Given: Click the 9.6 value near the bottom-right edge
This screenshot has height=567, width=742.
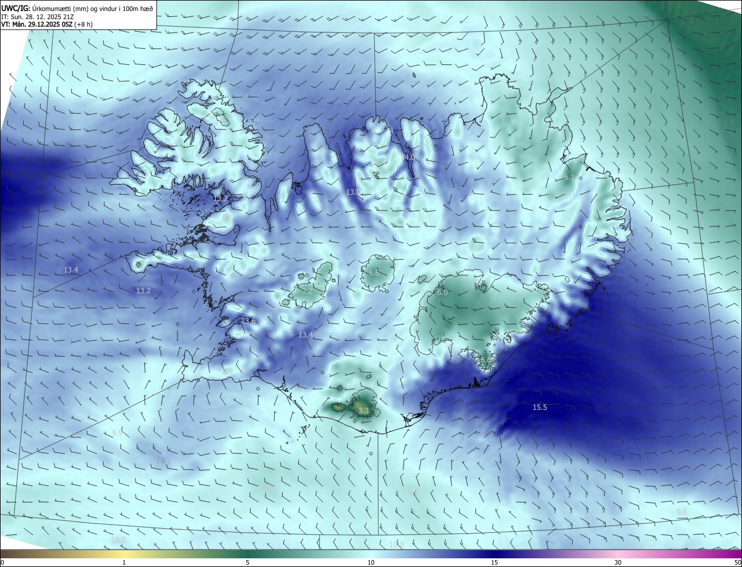Looking at the screenshot, I should [x=682, y=512].
